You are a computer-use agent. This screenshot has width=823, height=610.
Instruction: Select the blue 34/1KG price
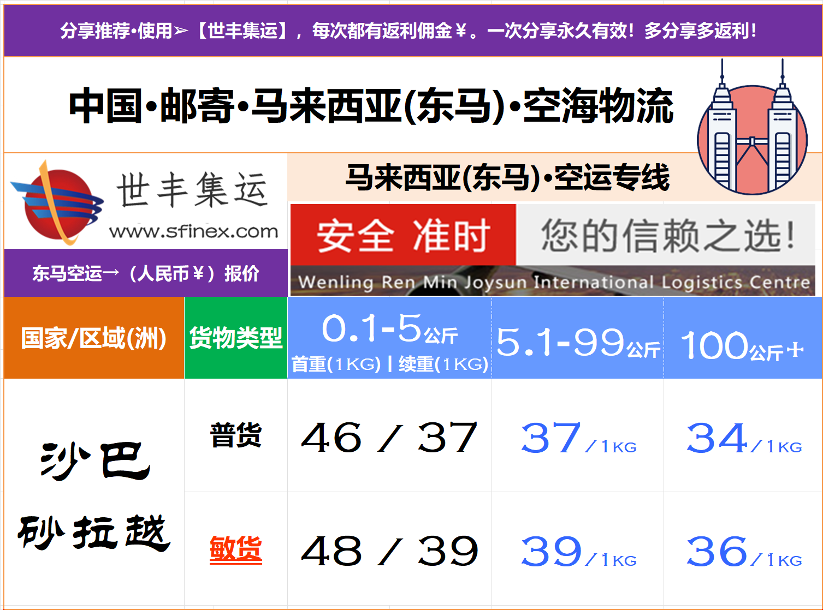tap(743, 439)
